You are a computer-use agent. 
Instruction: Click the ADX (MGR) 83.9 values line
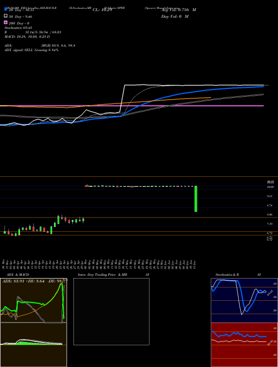point(40,46)
